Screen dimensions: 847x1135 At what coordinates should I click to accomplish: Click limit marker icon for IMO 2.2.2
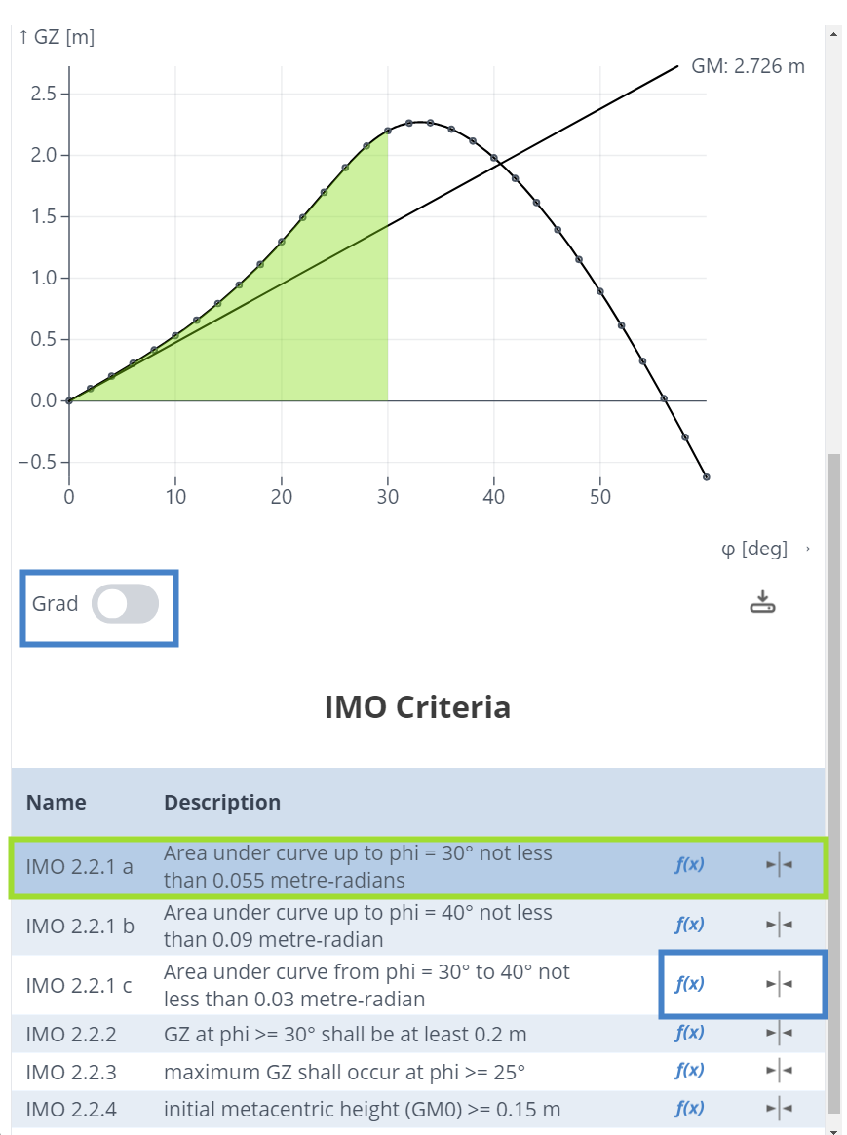tap(779, 1033)
